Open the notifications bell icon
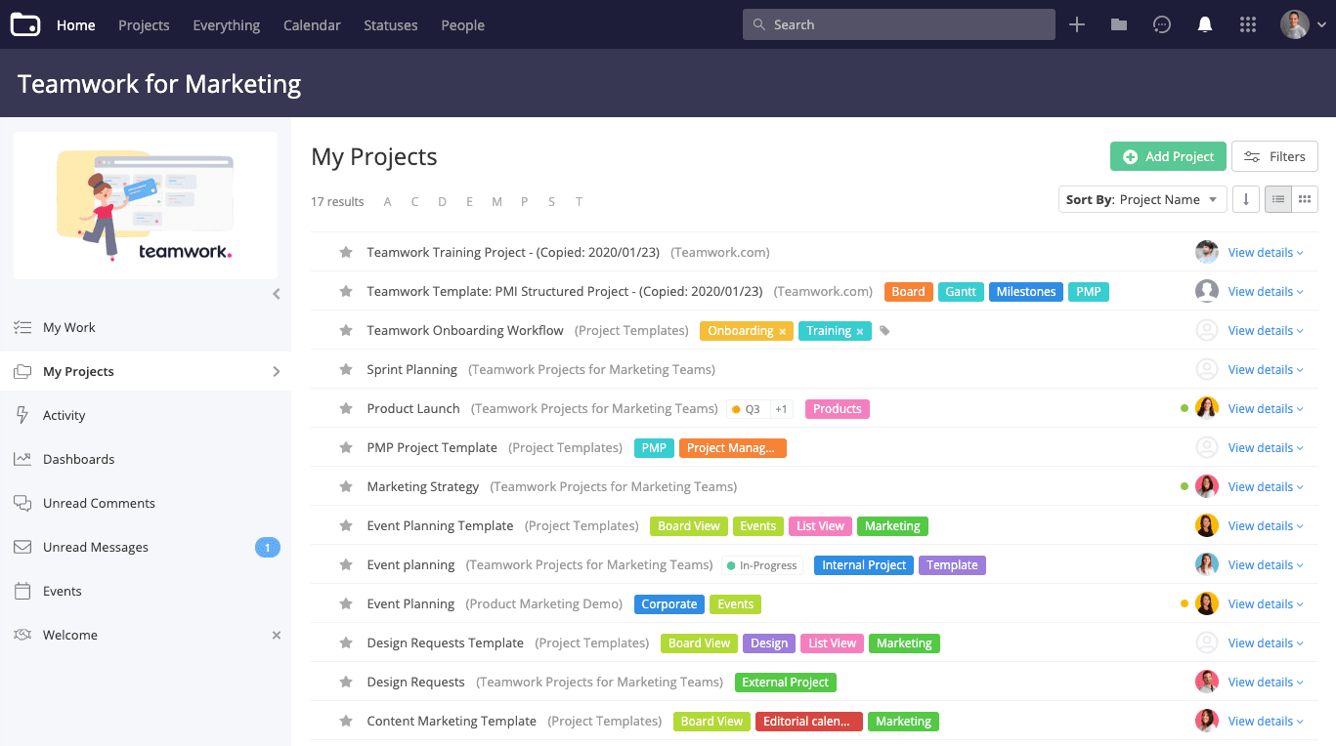 pos(1204,24)
